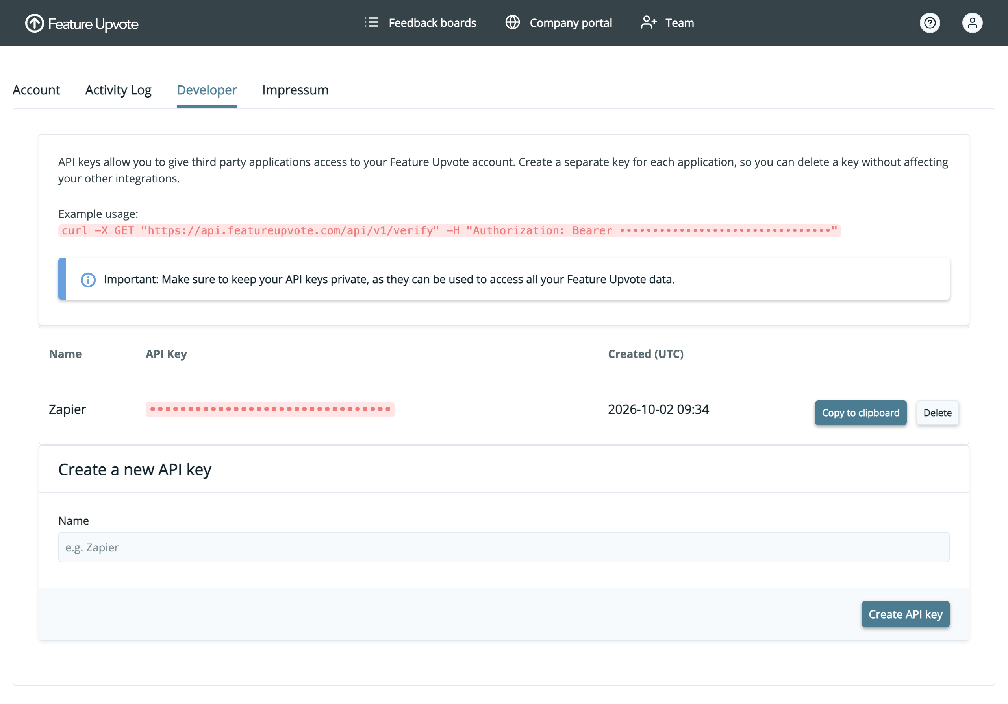Open the help question mark icon
Screen dimensions: 1008x704
[x=929, y=23]
